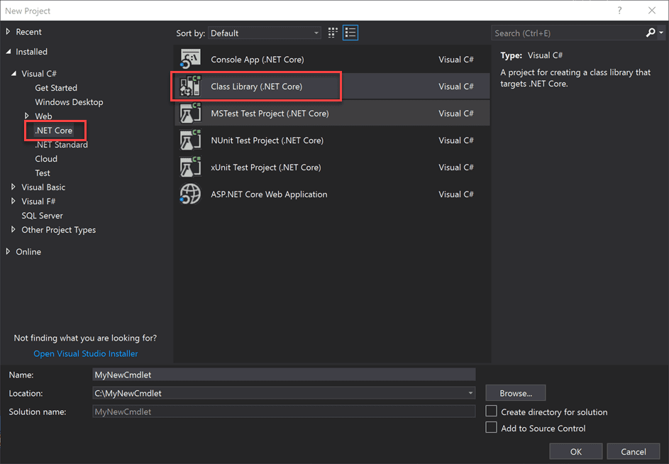Enable Create directory for solution checkbox
This screenshot has height=464, width=669.
tap(491, 411)
